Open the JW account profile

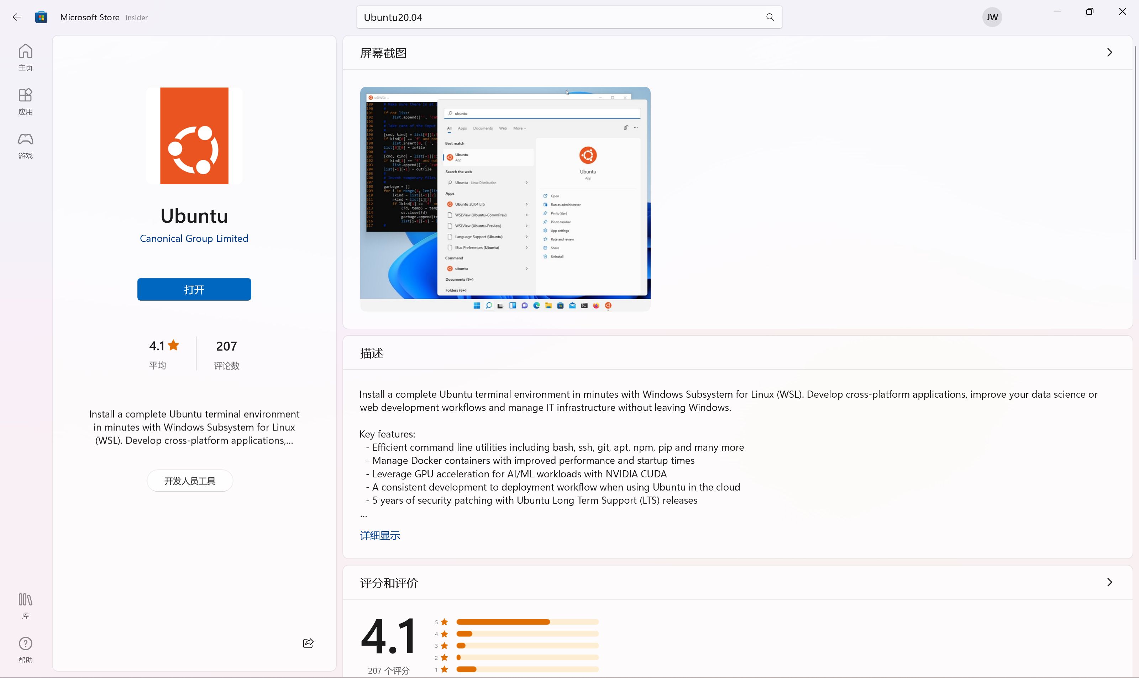pyautogui.click(x=992, y=17)
